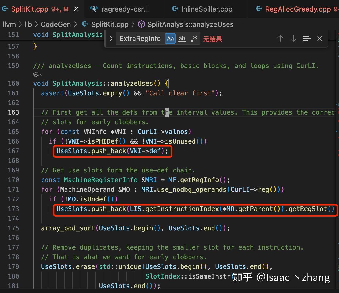The height and width of the screenshot is (293, 339).
Task: Close the find widget with the X button
Action: [x=319, y=39]
